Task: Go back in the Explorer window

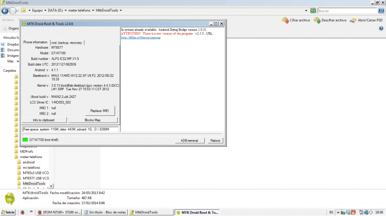Action: tap(5, 11)
